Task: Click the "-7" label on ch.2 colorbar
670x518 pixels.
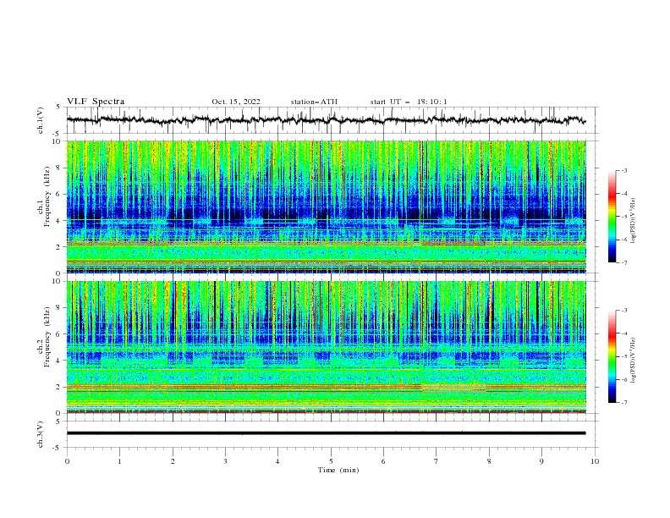Action: [x=624, y=403]
